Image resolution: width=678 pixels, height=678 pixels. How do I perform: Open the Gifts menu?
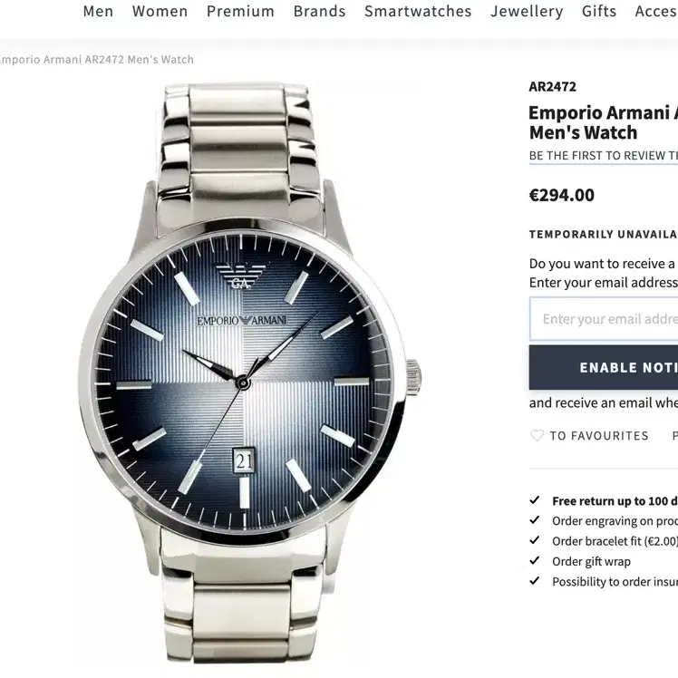599,11
